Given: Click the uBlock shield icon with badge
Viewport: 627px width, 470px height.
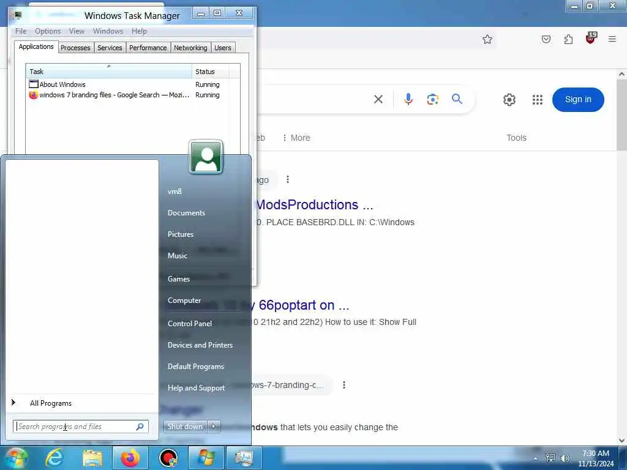Looking at the screenshot, I should [591, 38].
